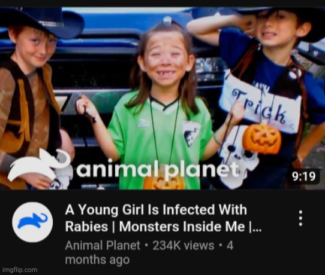
Task: Click the months ago upload date text
Action: click(97, 259)
